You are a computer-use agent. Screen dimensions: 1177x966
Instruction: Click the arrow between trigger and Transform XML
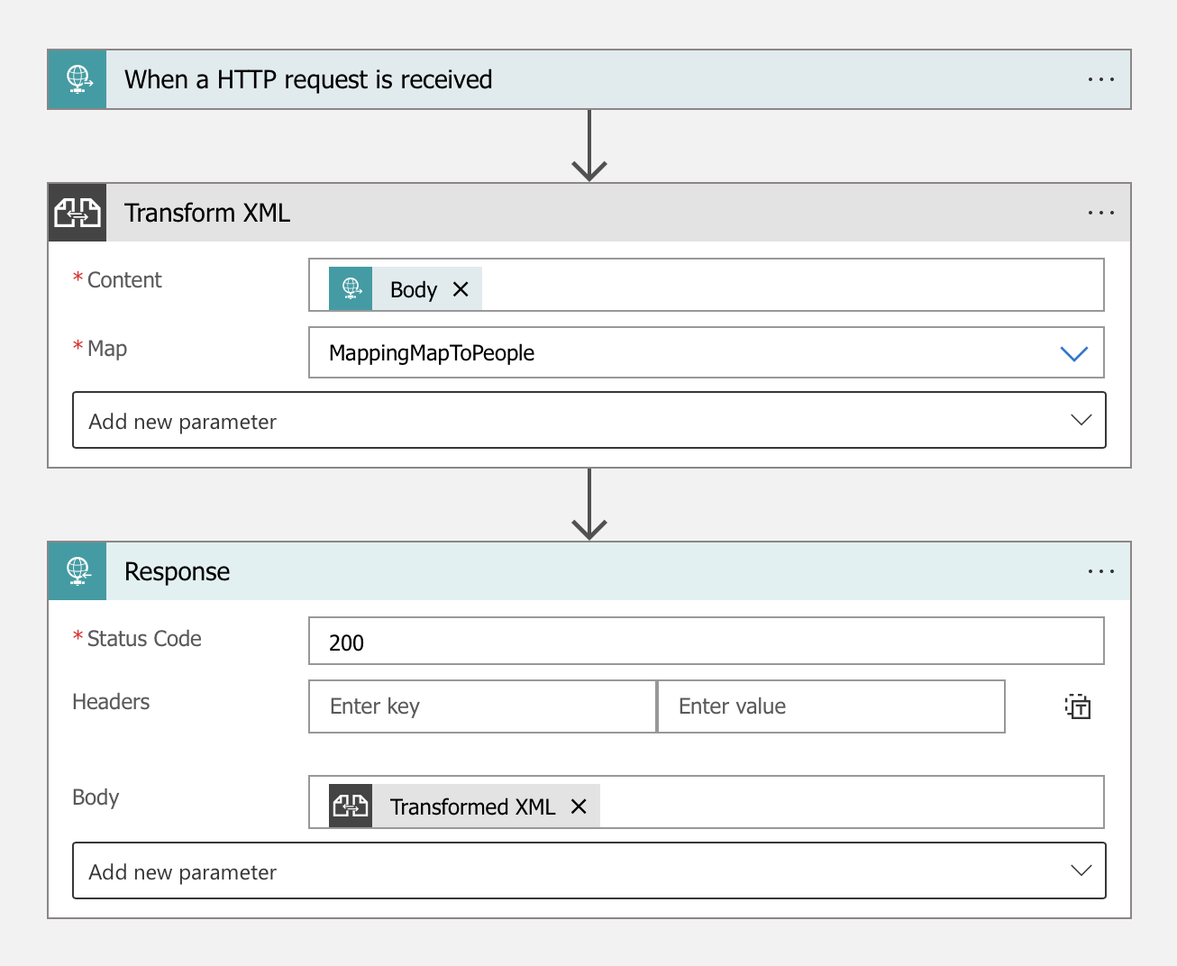click(x=589, y=144)
